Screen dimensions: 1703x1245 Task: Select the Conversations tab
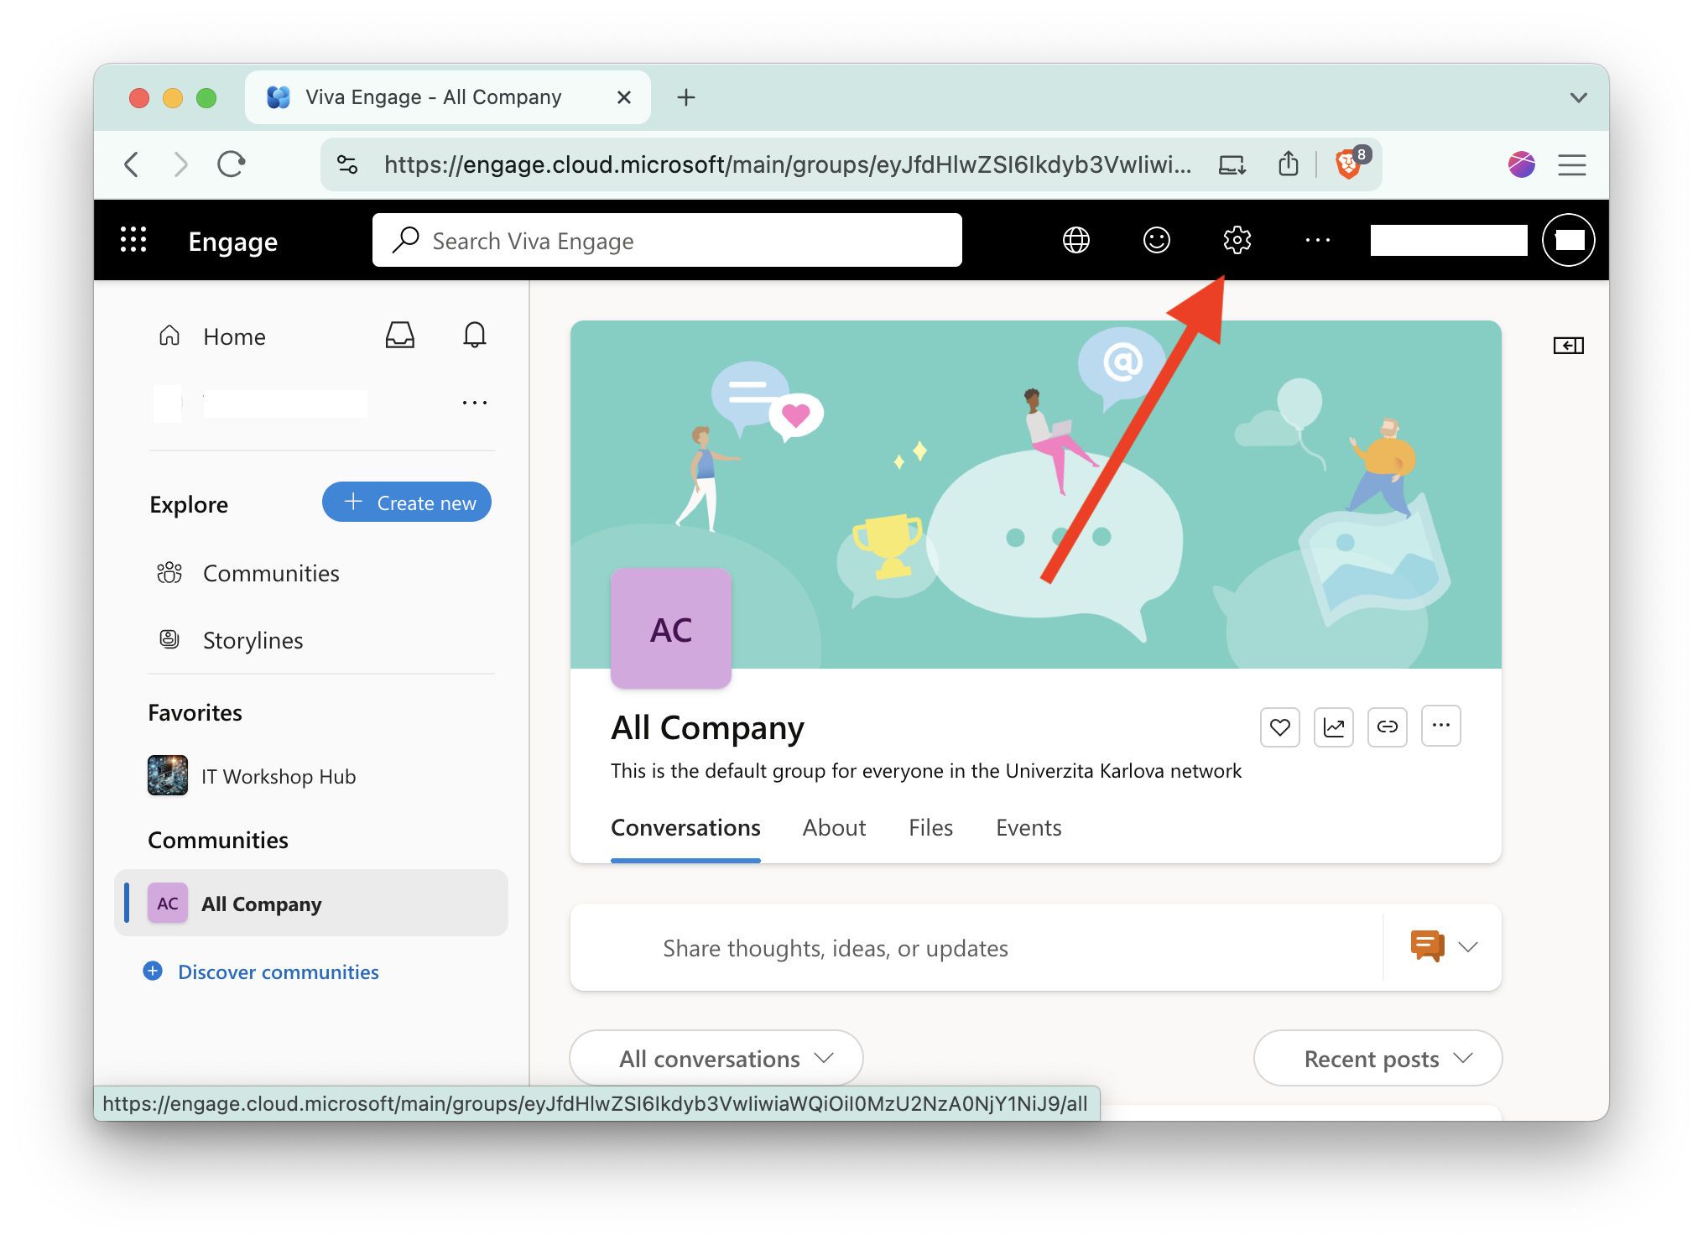(685, 828)
